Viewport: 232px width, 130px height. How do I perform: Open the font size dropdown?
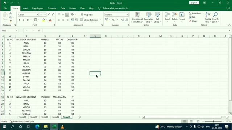pyautogui.click(x=45, y=14)
